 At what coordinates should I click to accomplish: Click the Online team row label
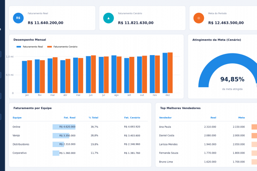tap(16, 127)
